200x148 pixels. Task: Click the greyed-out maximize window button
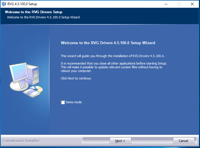[x=179, y=4]
